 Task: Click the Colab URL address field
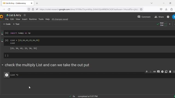89,10
